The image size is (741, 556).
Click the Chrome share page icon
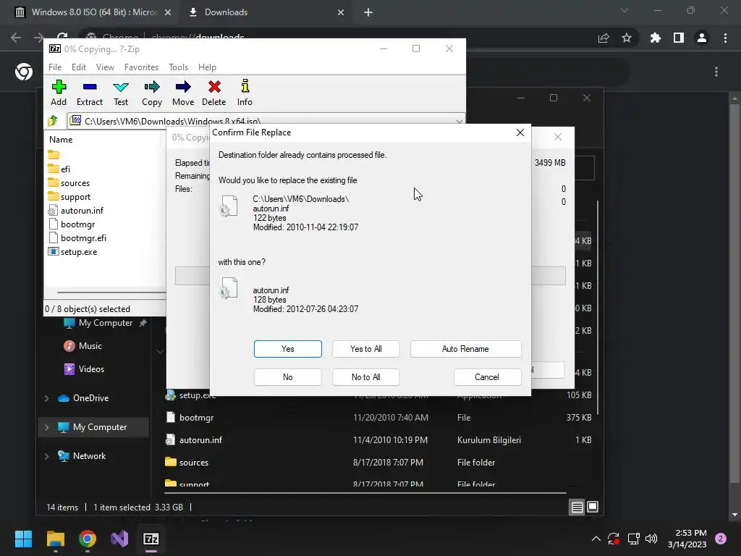604,38
